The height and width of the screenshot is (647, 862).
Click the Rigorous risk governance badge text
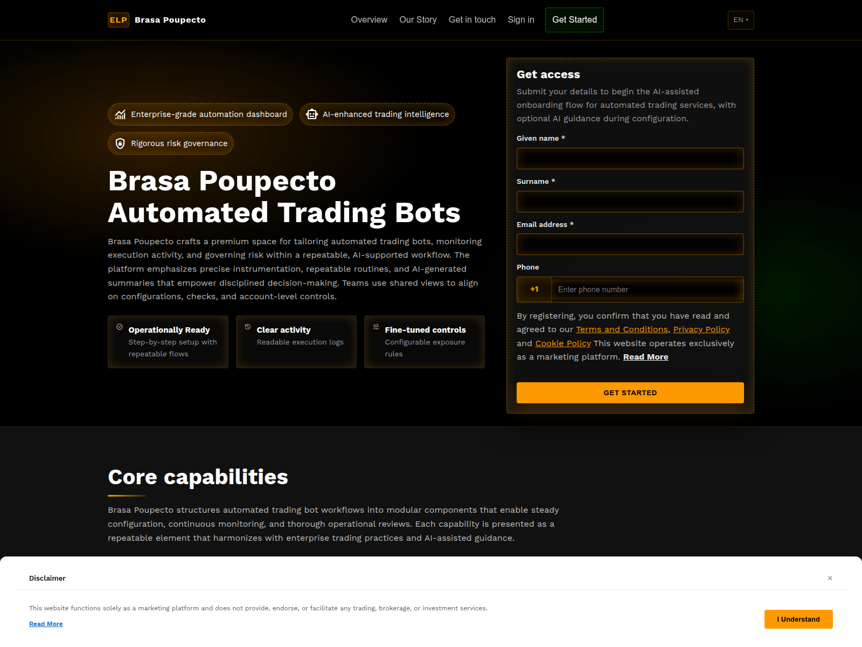(x=179, y=143)
